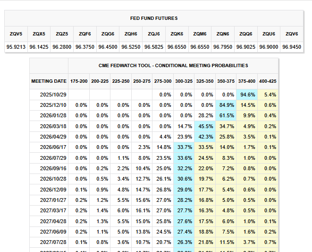Screen dimensions: 312x252
Task: Select the highlighted 45.5% probability cell
Action: coord(205,126)
